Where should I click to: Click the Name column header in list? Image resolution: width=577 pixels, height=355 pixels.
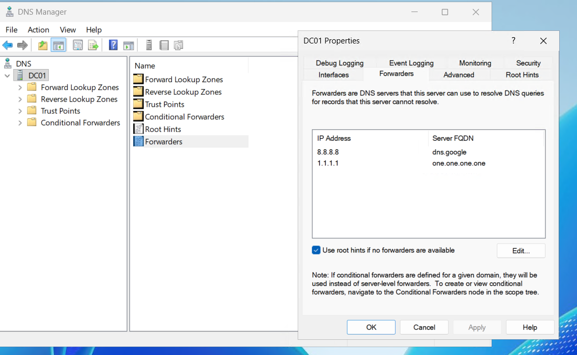190,66
